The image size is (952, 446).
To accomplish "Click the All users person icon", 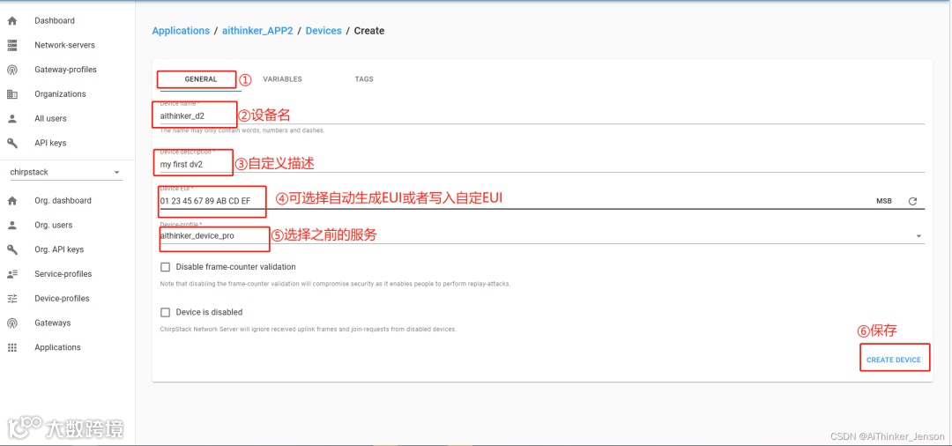I will click(x=12, y=118).
